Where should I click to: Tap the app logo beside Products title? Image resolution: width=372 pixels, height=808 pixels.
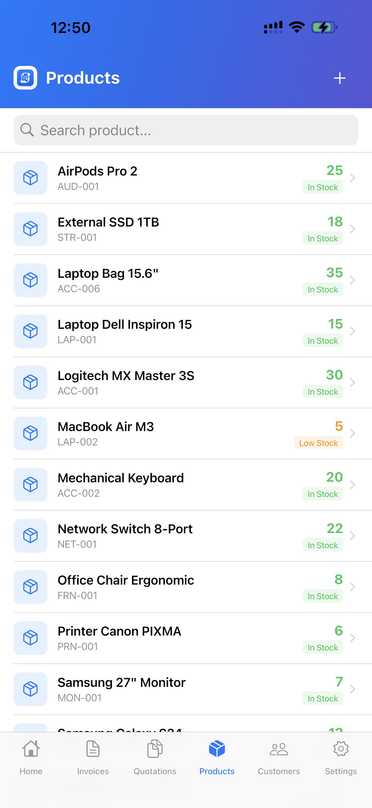(25, 78)
